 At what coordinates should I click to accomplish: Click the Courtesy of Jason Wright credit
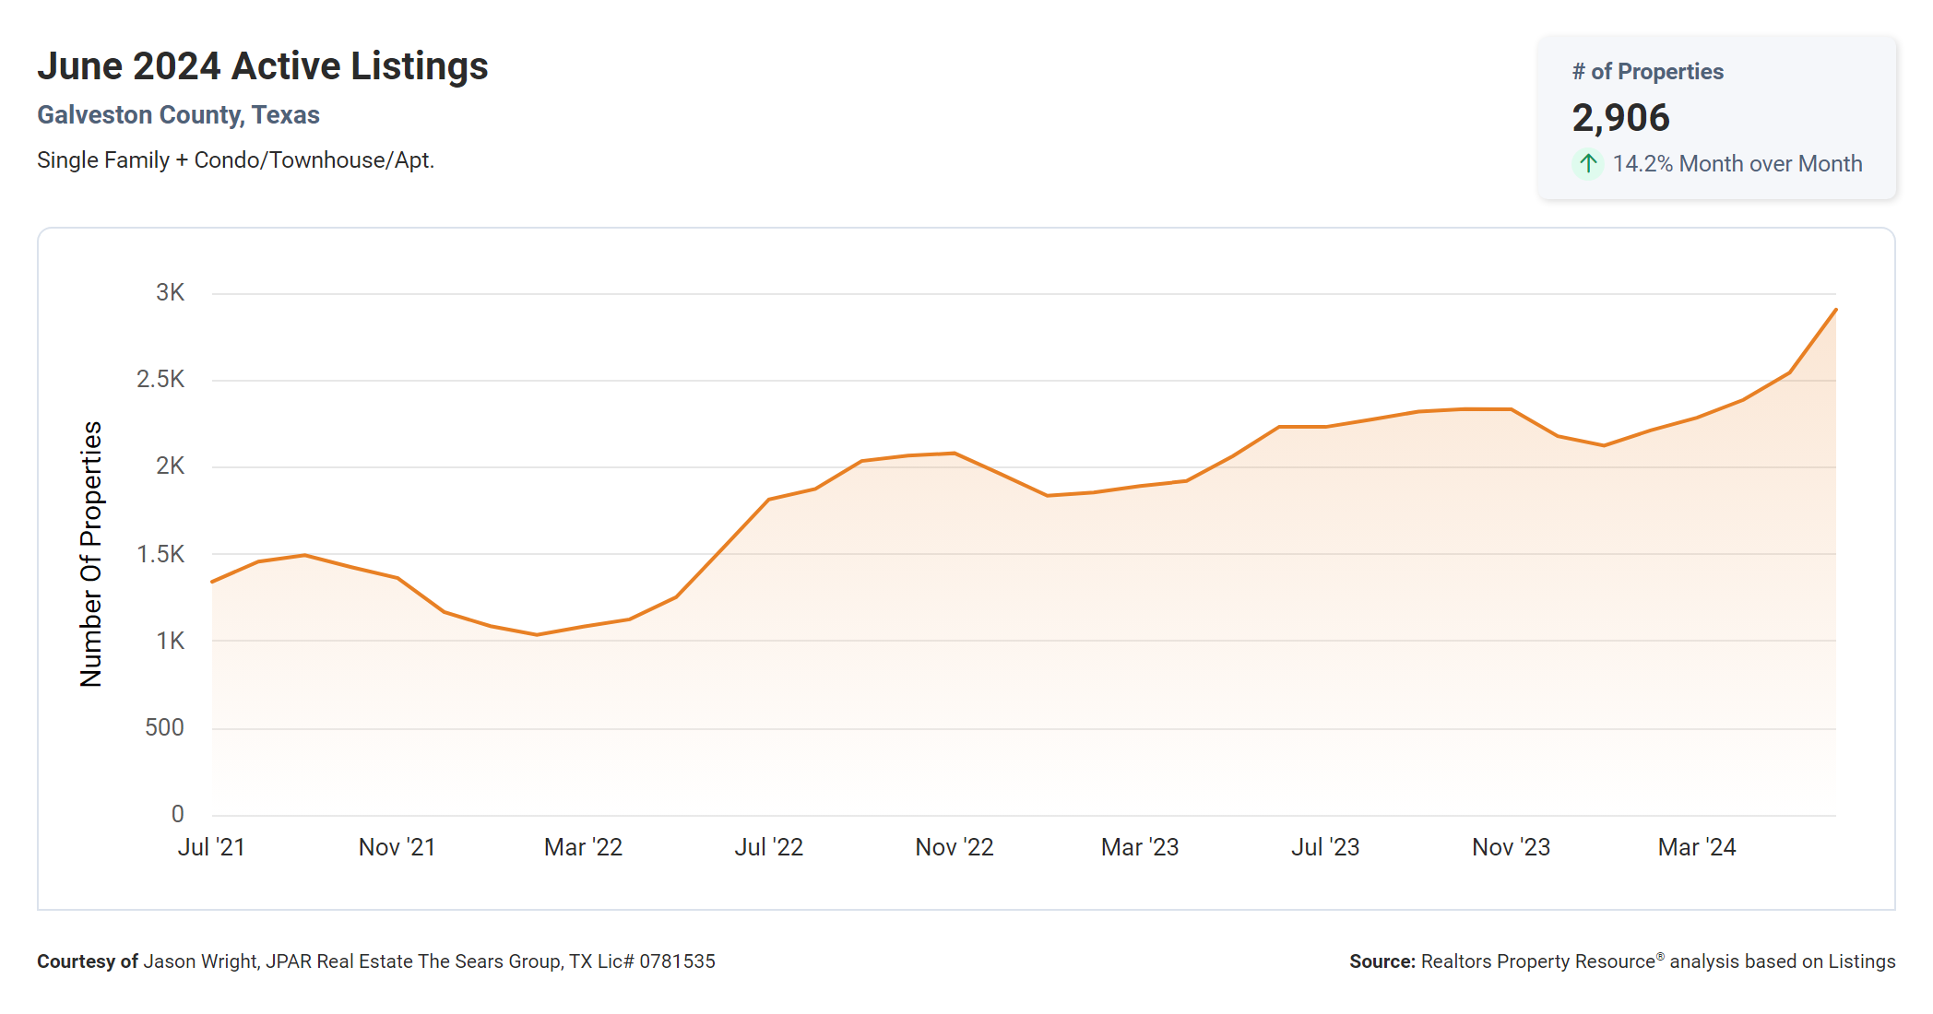click(375, 961)
